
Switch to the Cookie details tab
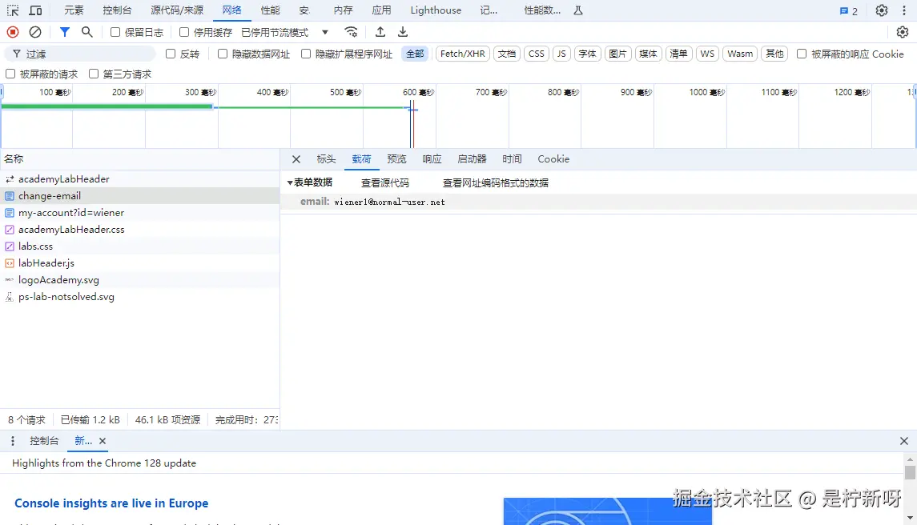(x=553, y=159)
